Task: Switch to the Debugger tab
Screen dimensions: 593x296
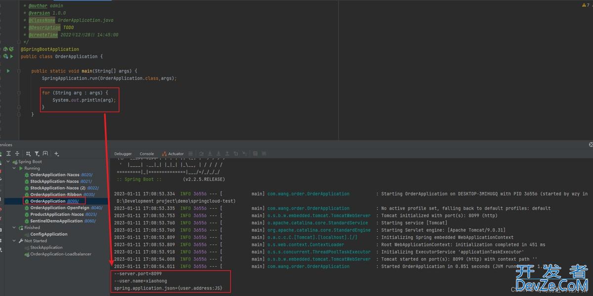Action: [x=123, y=154]
